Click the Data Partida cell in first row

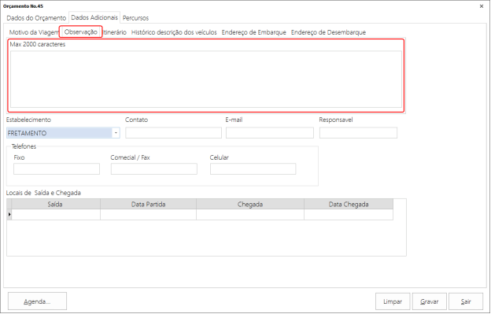148,214
